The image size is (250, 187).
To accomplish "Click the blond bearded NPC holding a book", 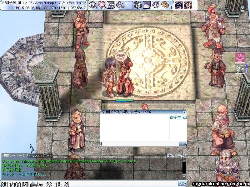I will (77, 131).
